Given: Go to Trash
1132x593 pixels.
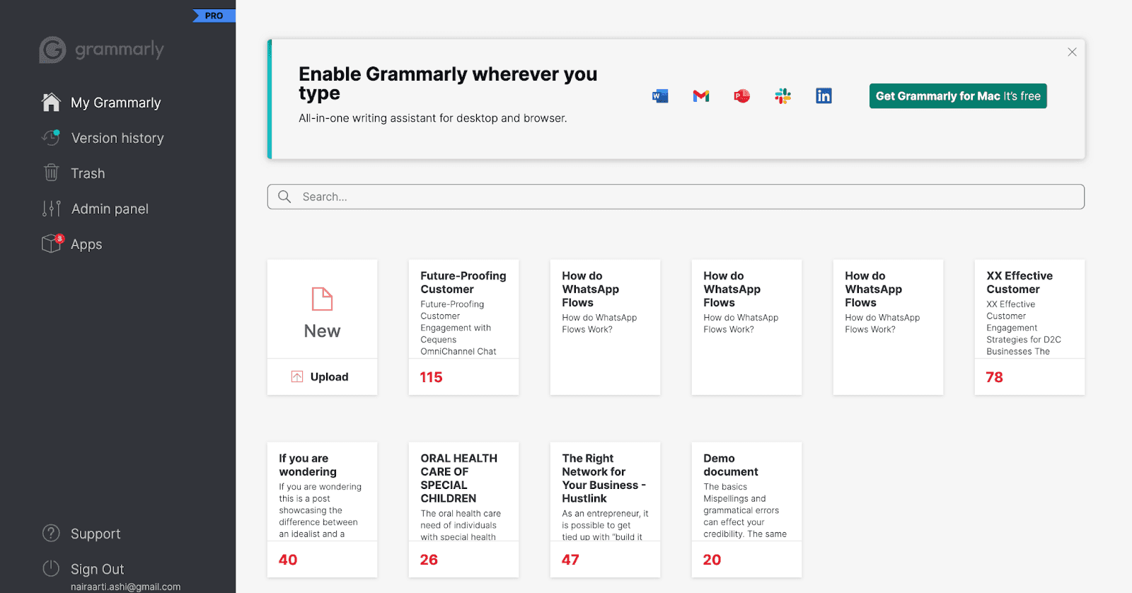Looking at the screenshot, I should pyautogui.click(x=88, y=173).
